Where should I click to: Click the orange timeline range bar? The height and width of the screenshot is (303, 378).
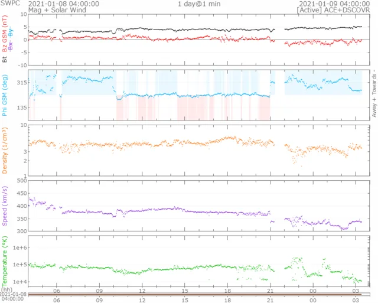coord(195,294)
